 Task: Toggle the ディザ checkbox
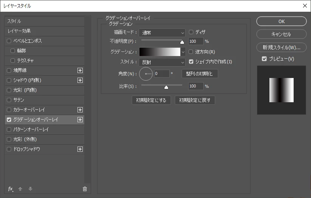[x=191, y=32]
